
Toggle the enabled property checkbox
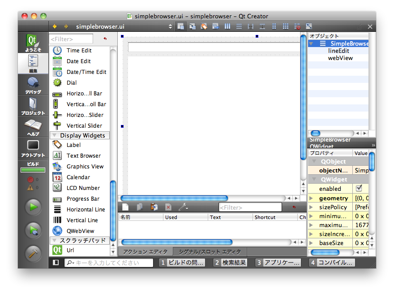click(359, 189)
